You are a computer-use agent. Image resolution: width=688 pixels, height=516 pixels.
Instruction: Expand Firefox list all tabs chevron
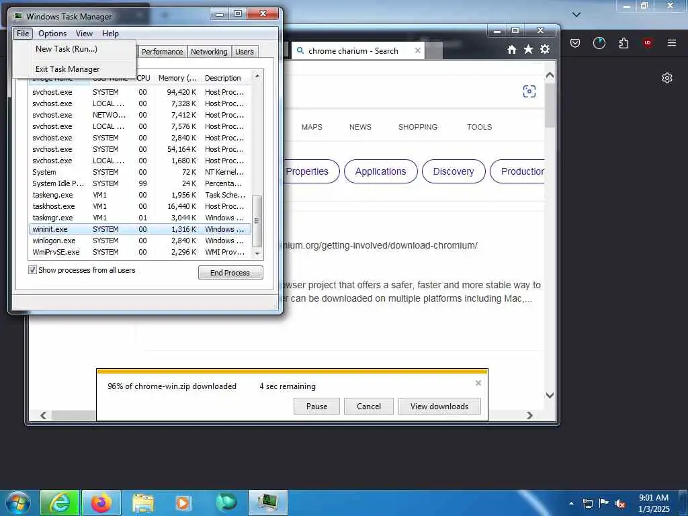(x=576, y=15)
